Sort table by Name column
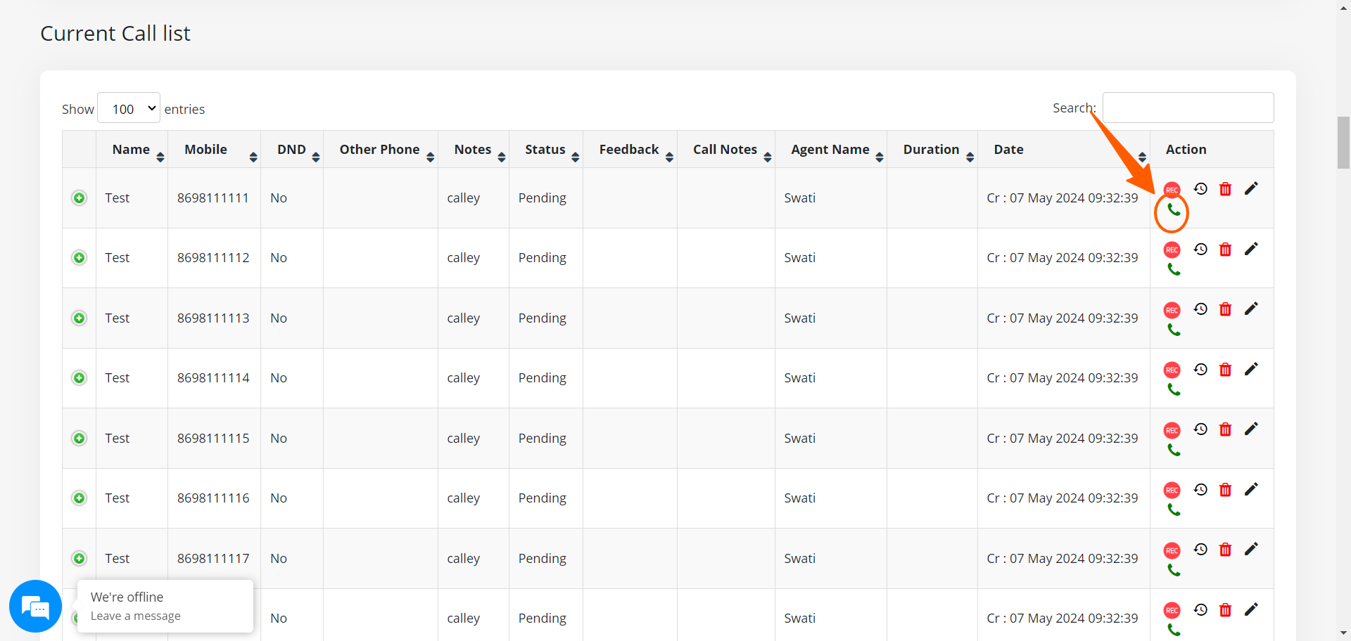1351x641 pixels. pyautogui.click(x=132, y=149)
